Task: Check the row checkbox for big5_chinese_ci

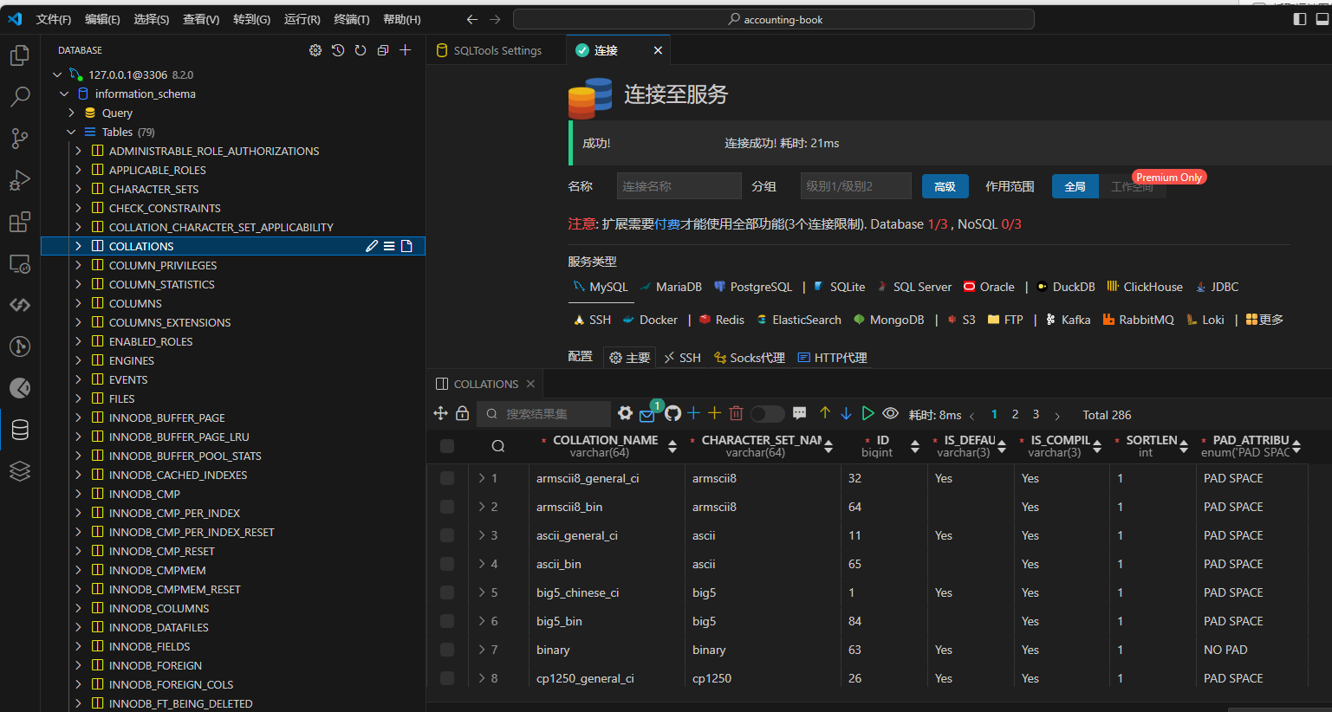Action: pyautogui.click(x=447, y=592)
